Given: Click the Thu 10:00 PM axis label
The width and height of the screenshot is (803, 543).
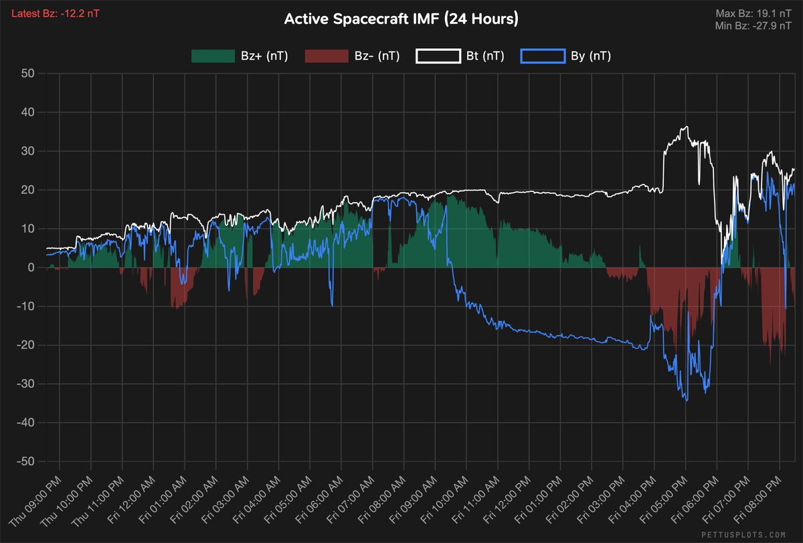Looking at the screenshot, I should click(x=68, y=501).
